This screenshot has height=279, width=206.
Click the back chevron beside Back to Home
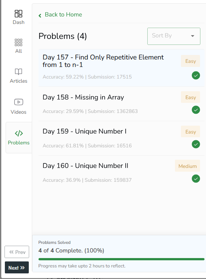(x=40, y=16)
